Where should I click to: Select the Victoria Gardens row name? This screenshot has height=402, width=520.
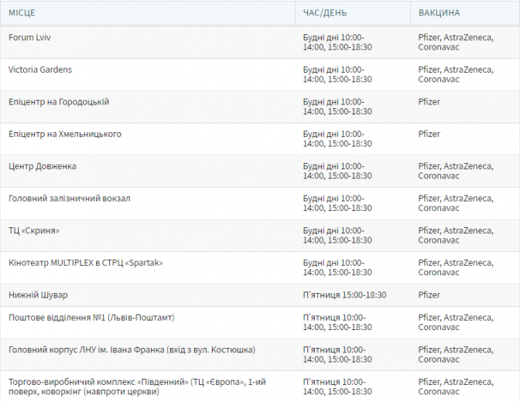click(40, 70)
